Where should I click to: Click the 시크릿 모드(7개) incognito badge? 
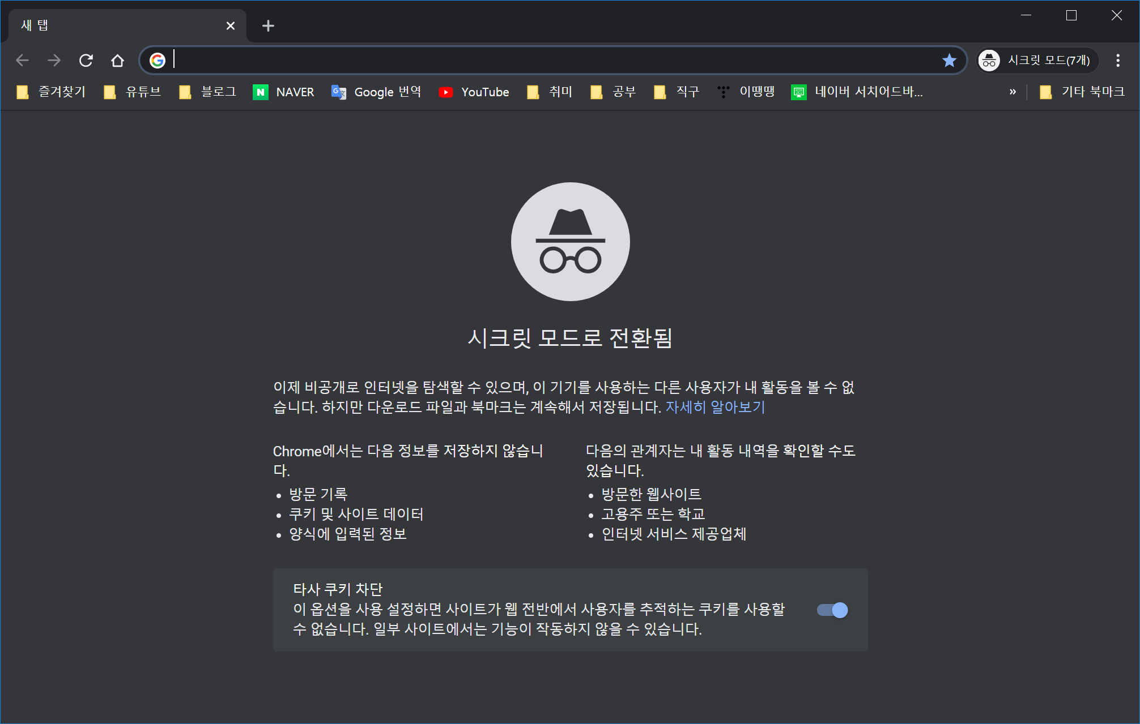(1037, 61)
